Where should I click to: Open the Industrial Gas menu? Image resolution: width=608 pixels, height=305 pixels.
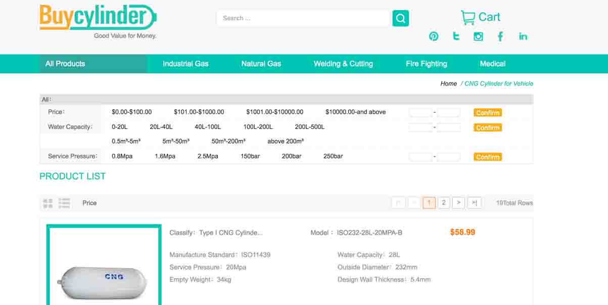point(185,64)
